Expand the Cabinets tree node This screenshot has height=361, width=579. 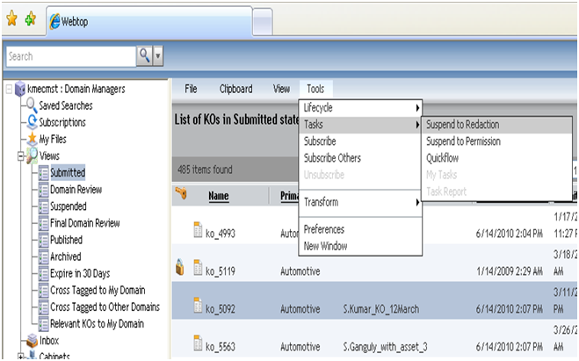(21, 357)
